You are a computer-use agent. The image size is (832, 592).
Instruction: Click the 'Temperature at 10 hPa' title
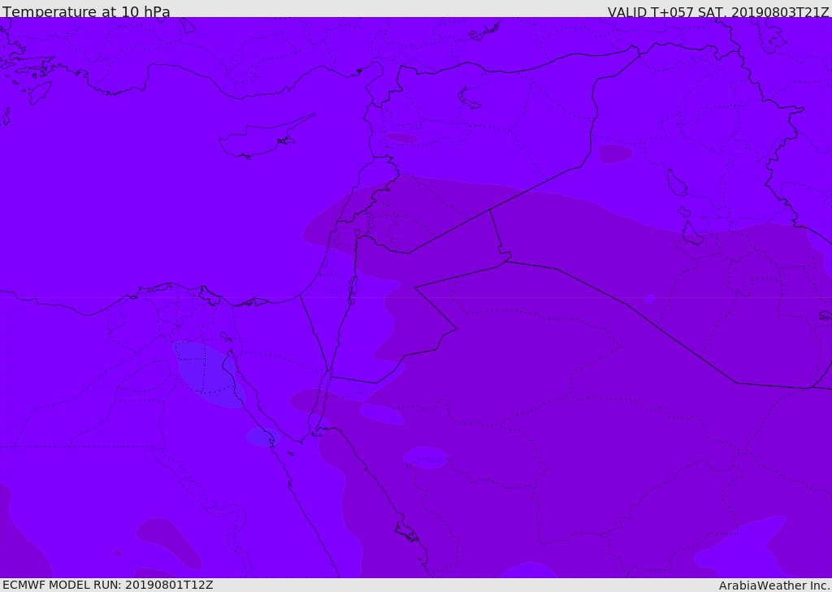[x=86, y=11]
